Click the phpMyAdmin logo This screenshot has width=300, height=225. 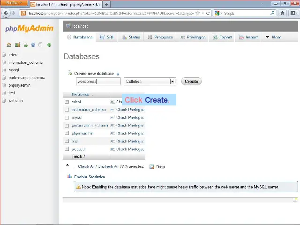(29, 28)
